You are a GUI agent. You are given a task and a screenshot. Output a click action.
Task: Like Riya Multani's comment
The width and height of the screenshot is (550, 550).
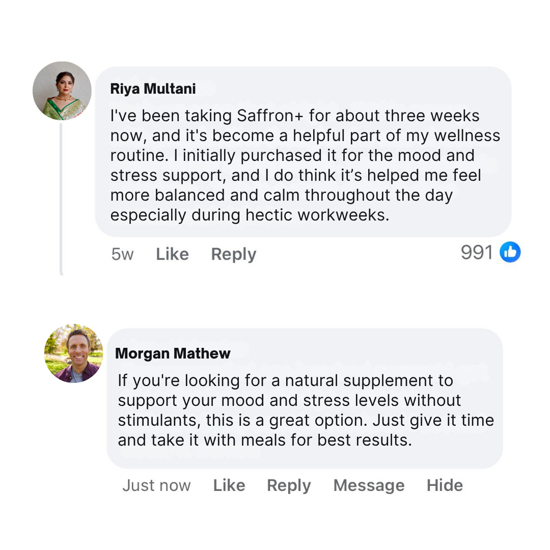point(172,254)
